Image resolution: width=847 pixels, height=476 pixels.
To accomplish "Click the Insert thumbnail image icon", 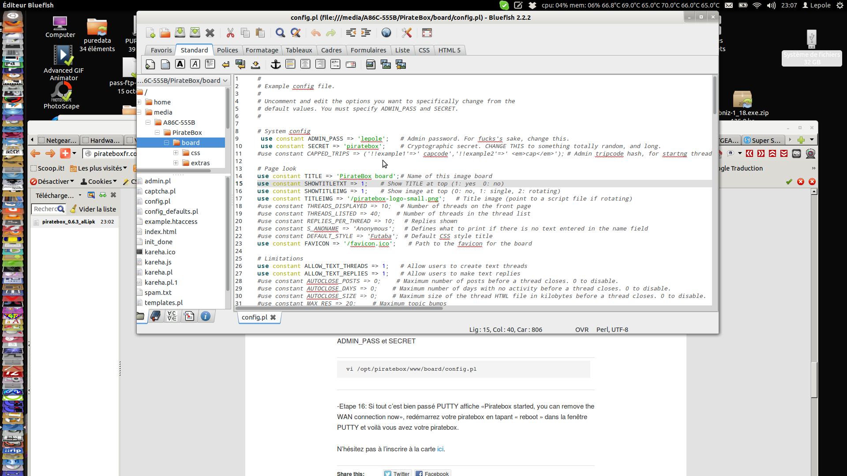I will pos(386,64).
